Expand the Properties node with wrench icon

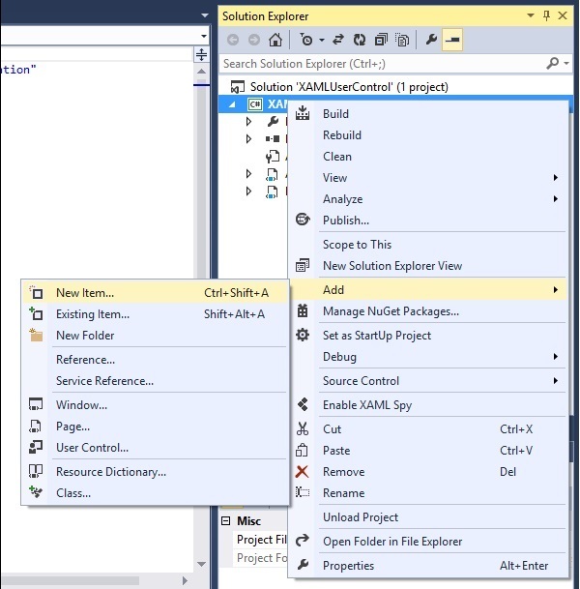point(248,121)
